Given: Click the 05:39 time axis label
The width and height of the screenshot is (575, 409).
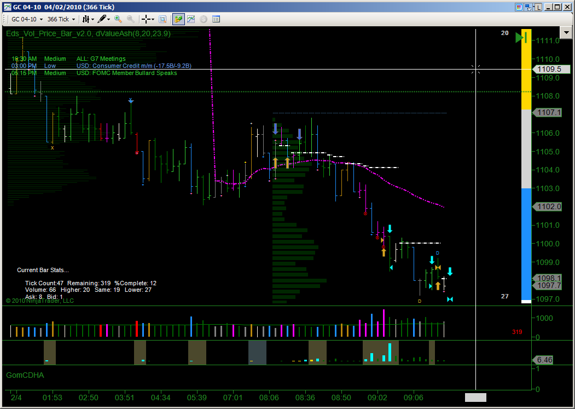Looking at the screenshot, I should coord(196,398).
